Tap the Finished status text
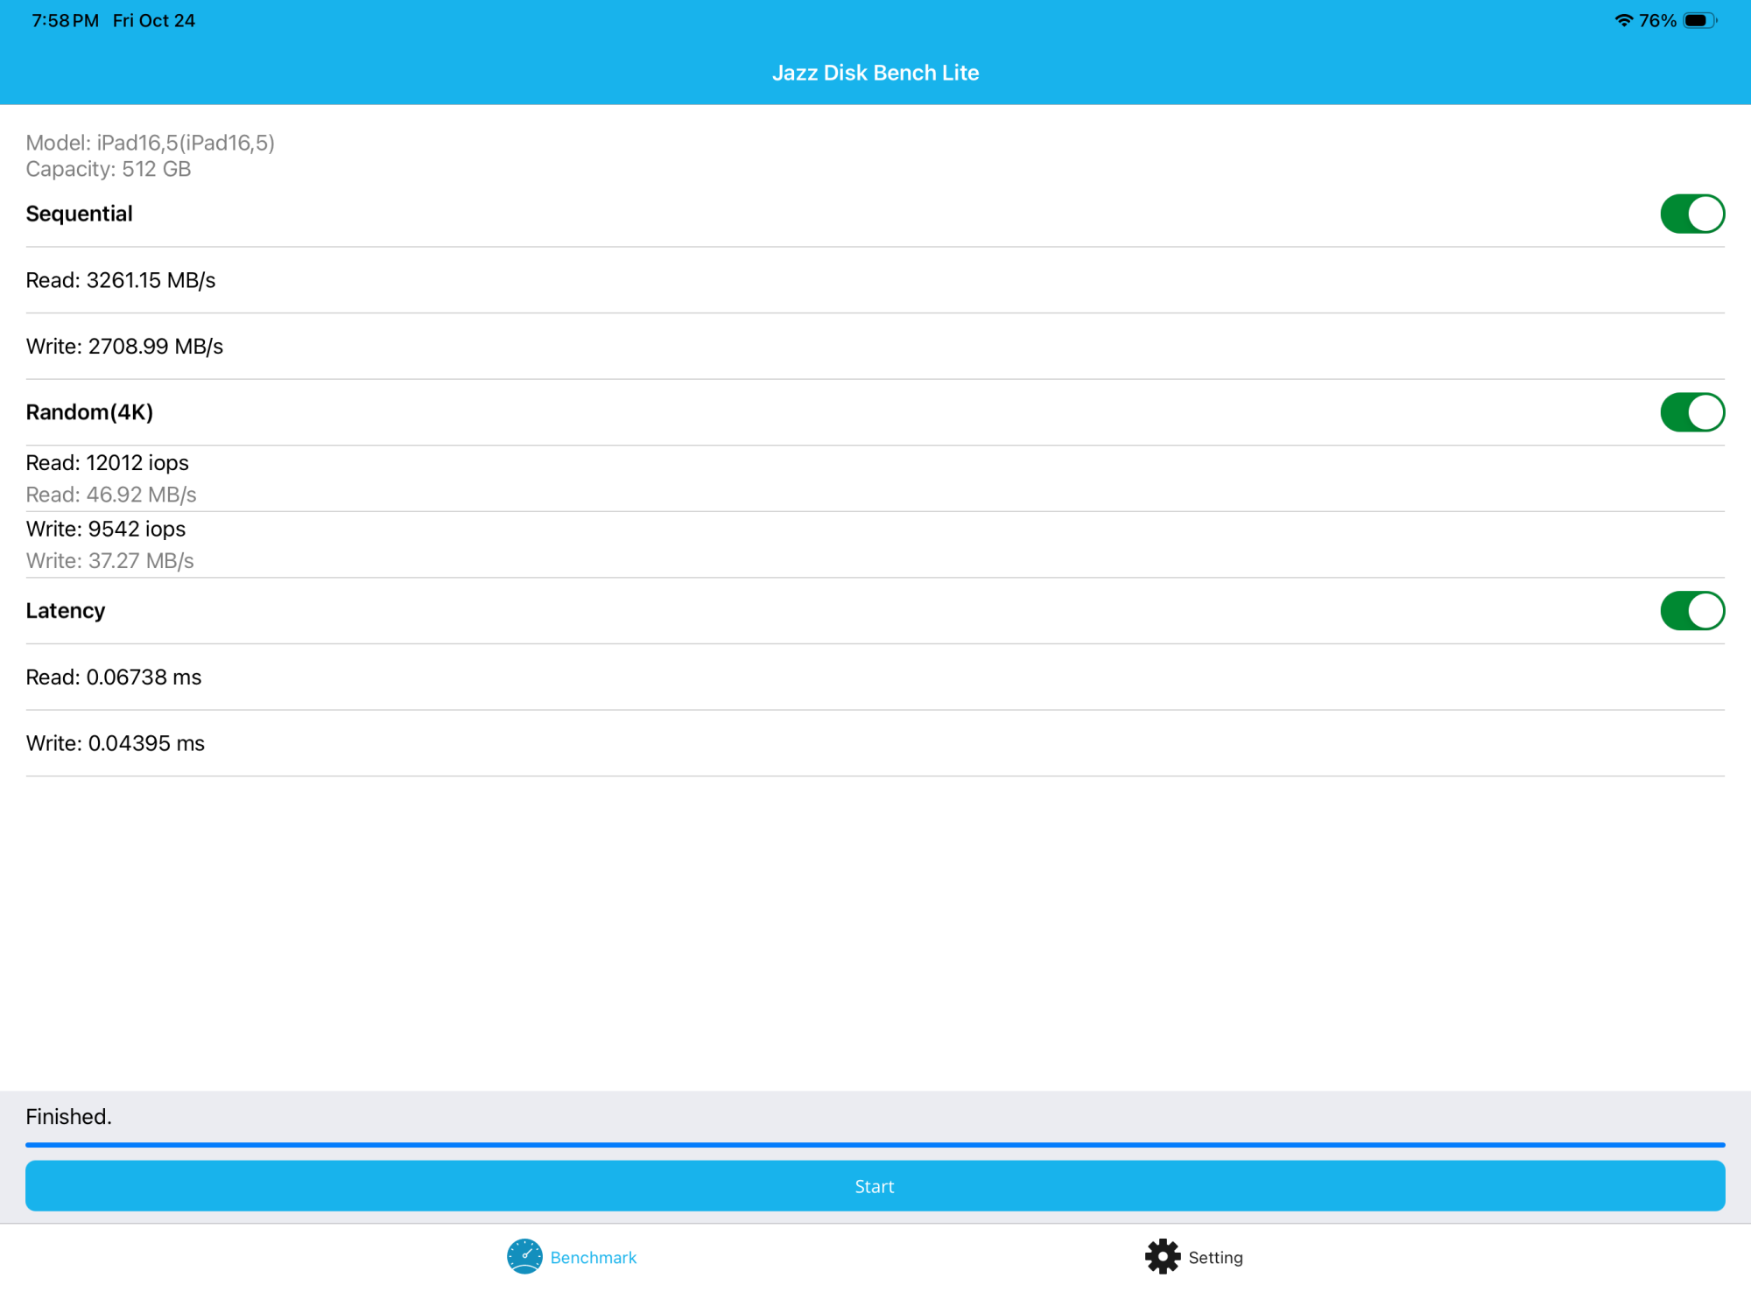1751x1313 pixels. [69, 1117]
